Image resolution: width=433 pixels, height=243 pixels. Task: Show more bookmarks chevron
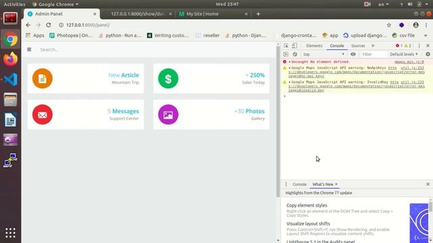click(426, 36)
